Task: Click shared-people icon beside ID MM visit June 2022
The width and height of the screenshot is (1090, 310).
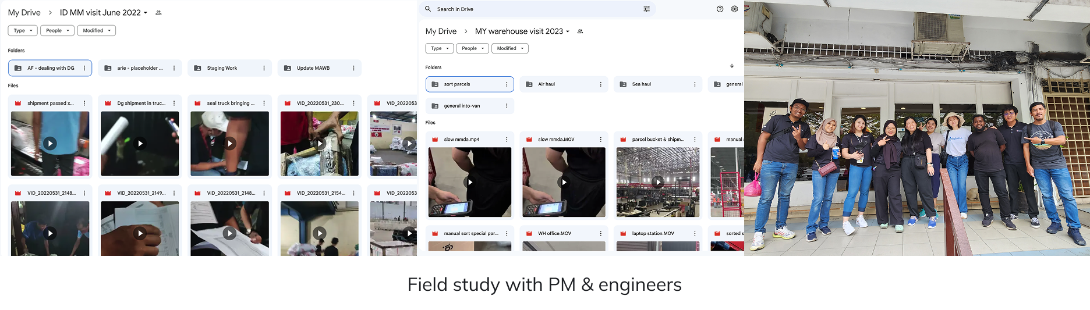Action: tap(158, 13)
